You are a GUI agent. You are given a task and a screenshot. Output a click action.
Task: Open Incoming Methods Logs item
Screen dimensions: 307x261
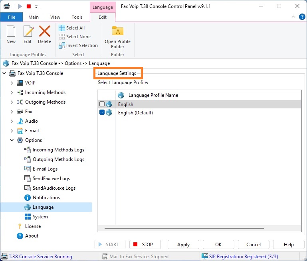point(58,150)
